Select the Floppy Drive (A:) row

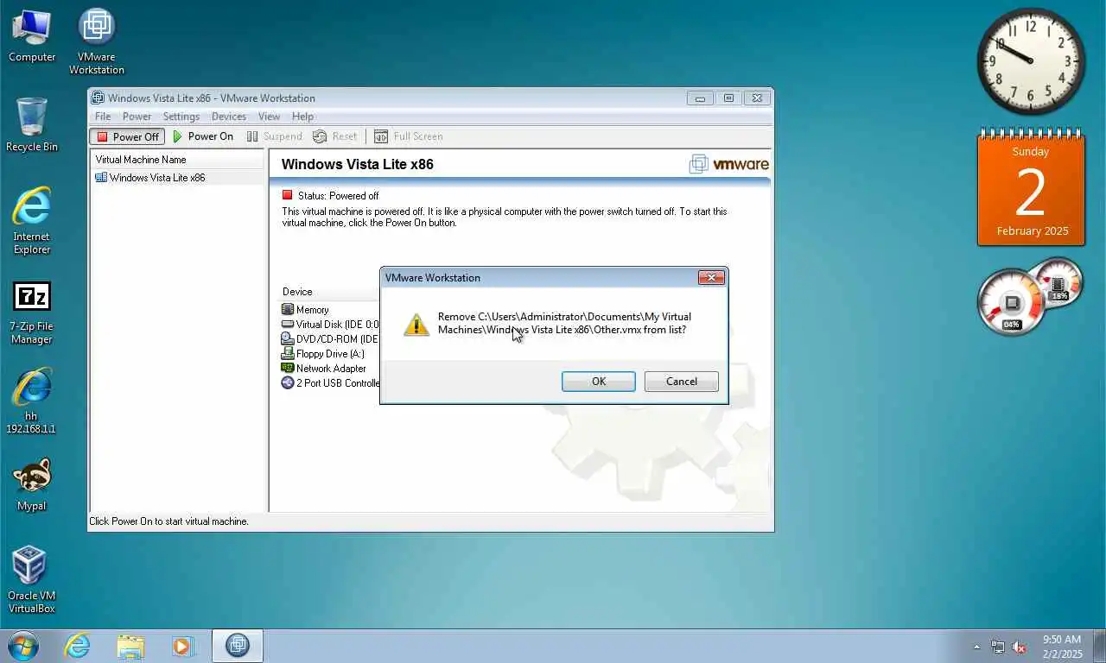(x=330, y=354)
